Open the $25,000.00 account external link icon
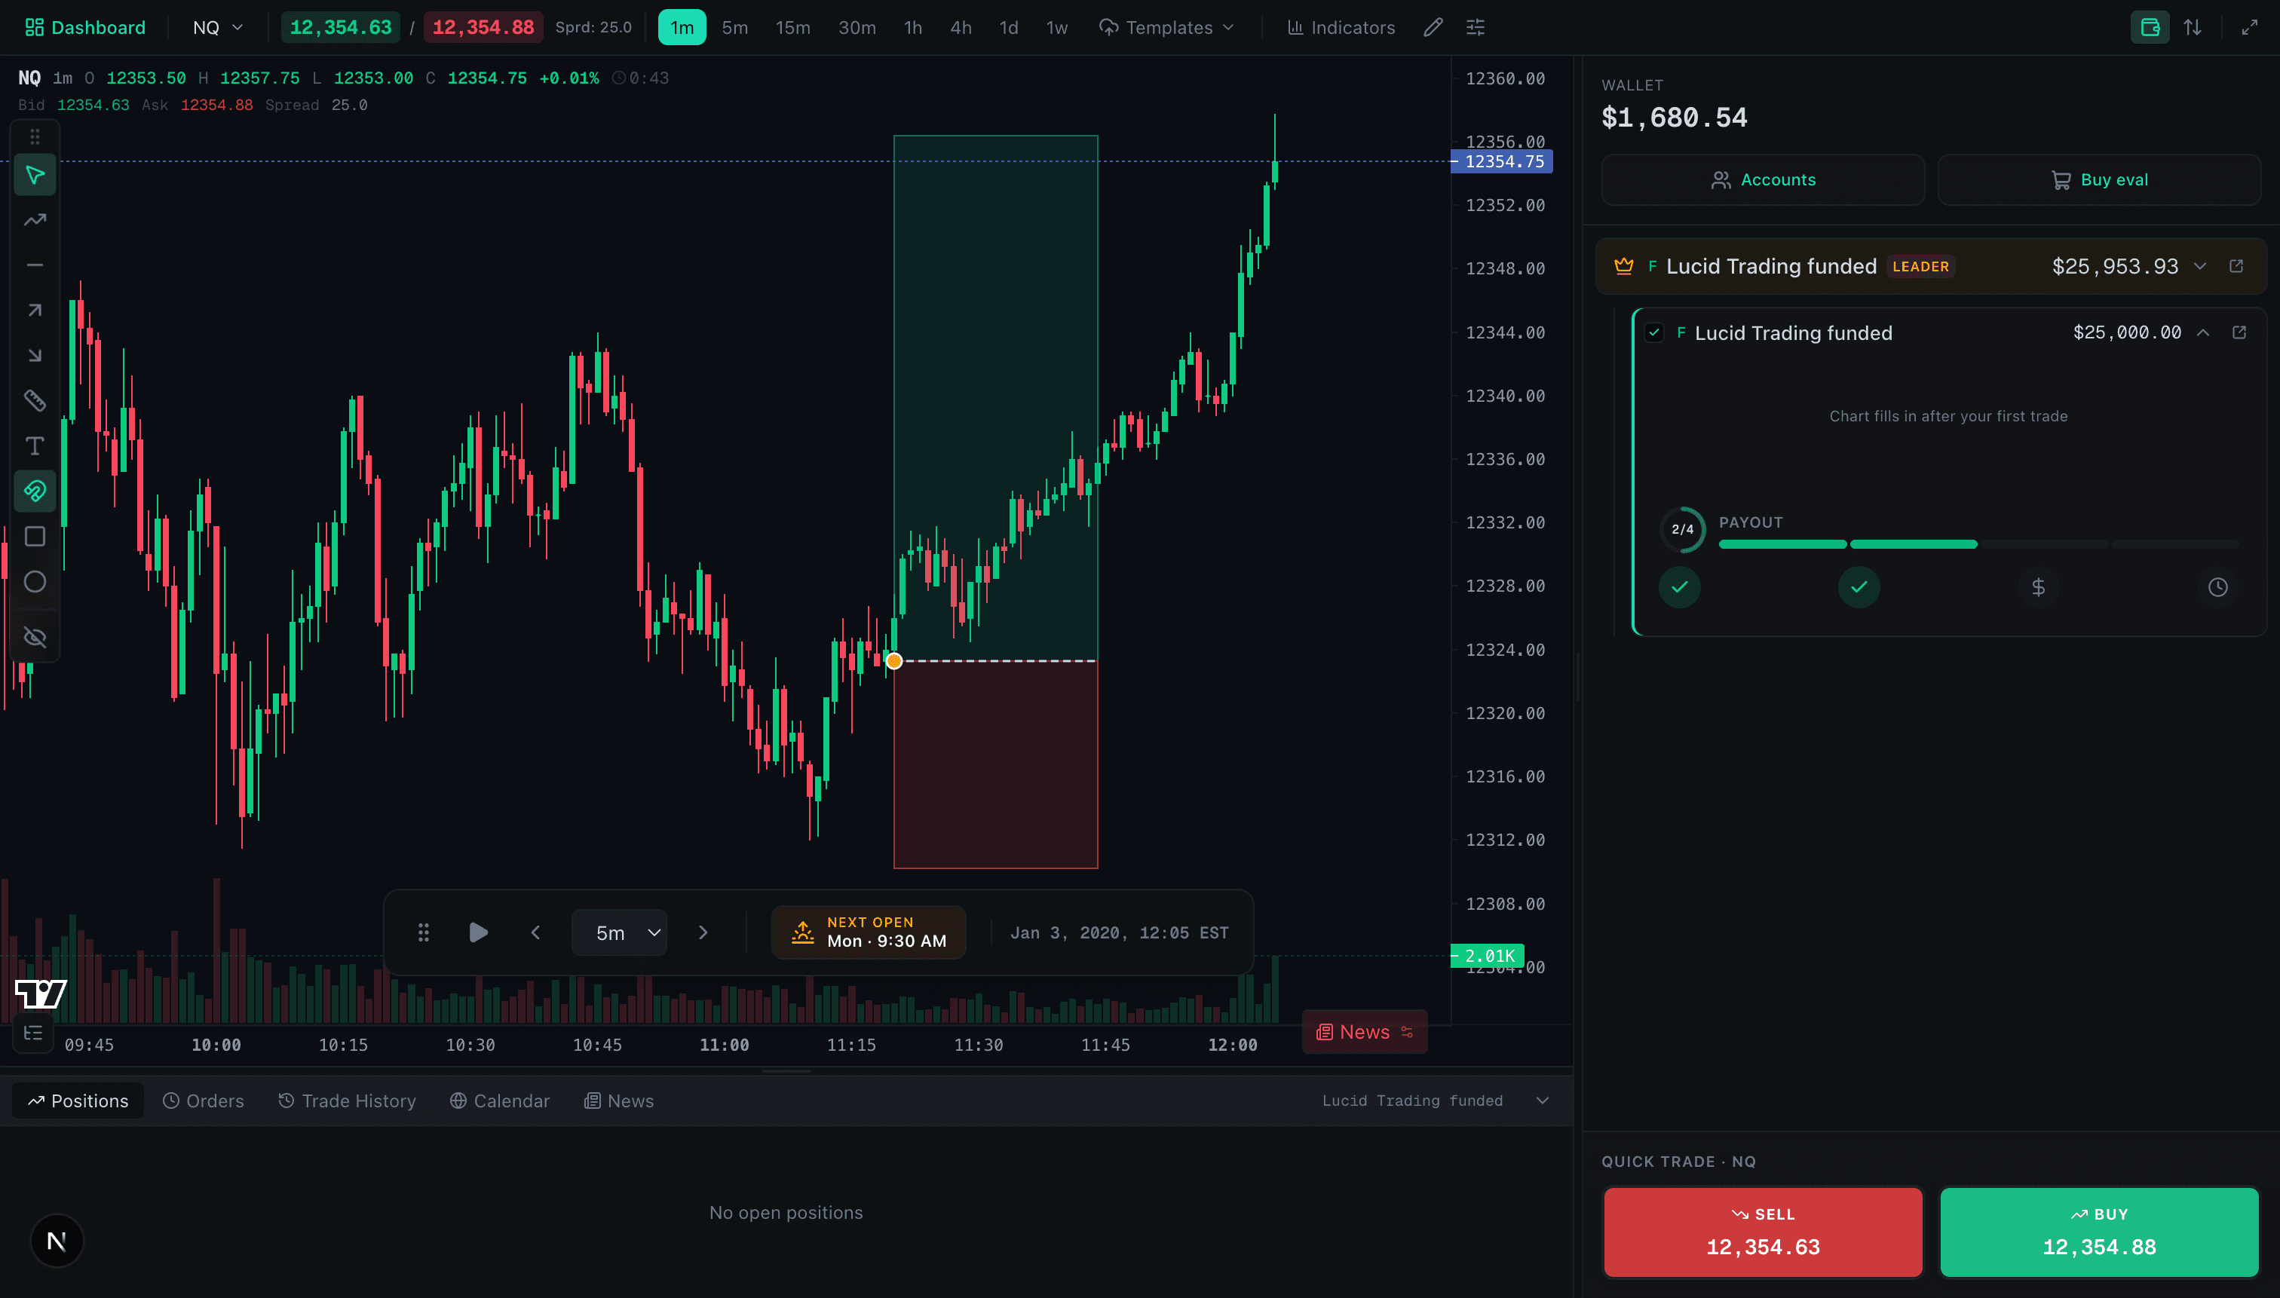The image size is (2280, 1298). point(2239,332)
